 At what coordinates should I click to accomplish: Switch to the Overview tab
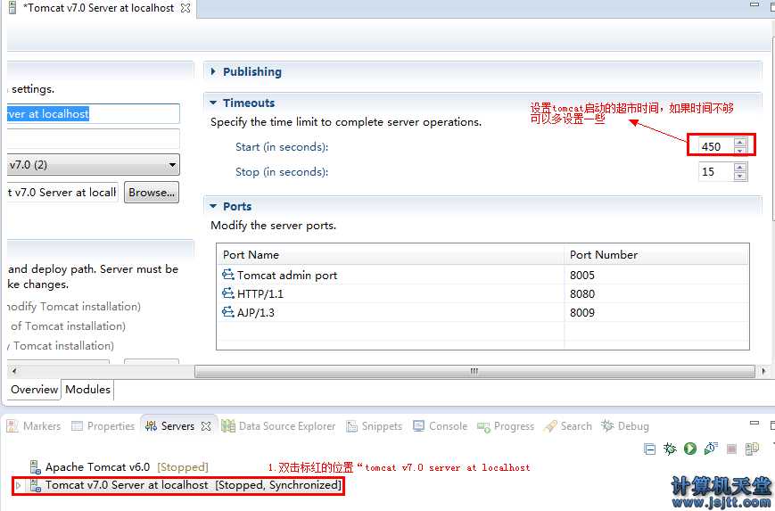[34, 390]
